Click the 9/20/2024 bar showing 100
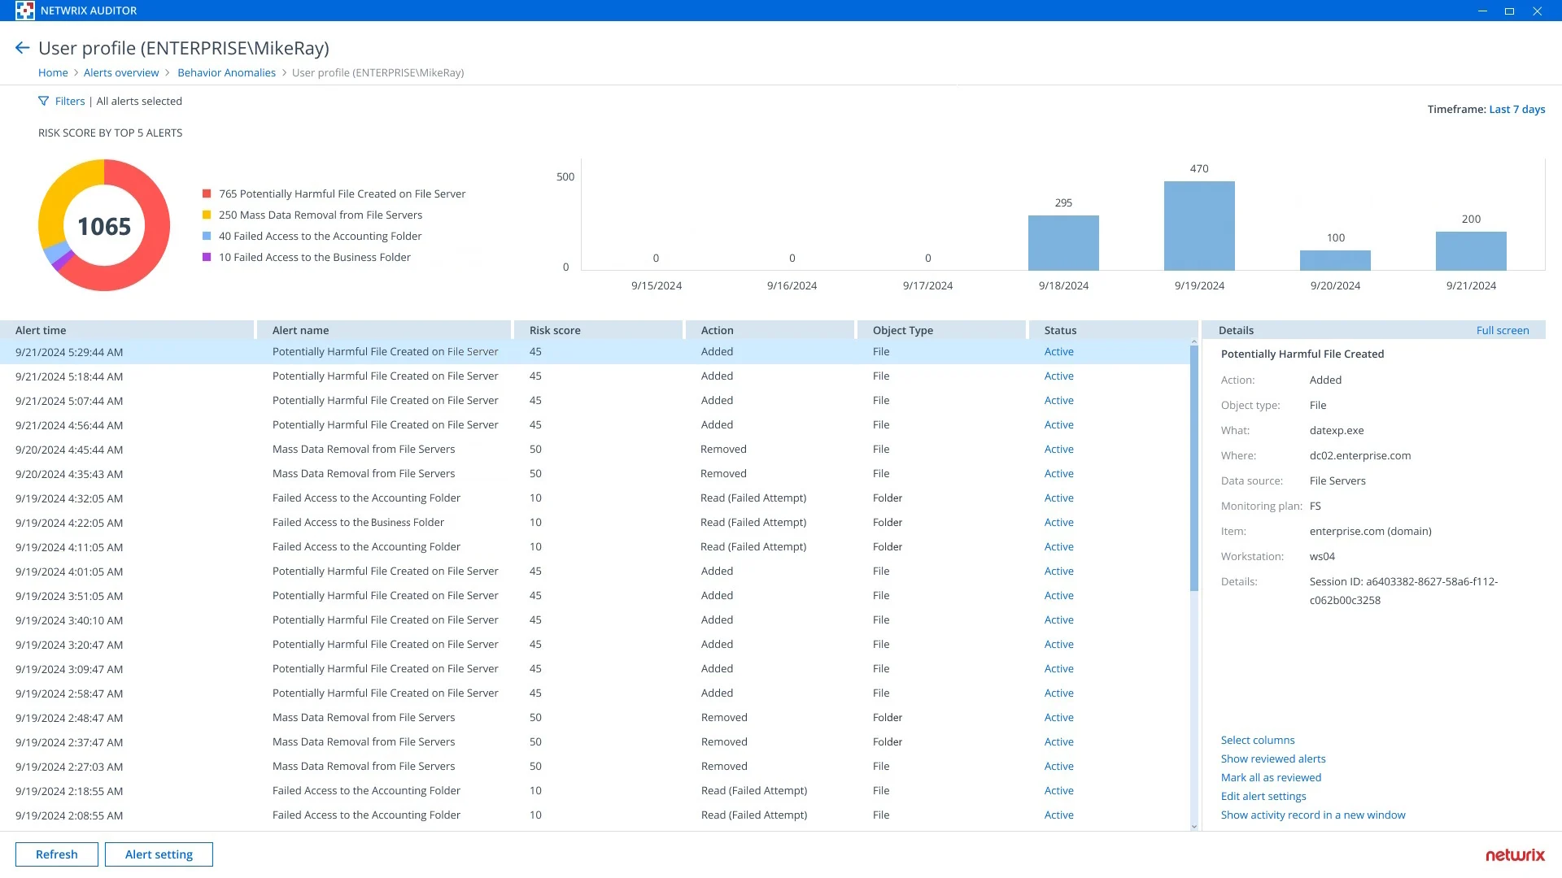Viewport: 1562px width, 878px height. pyautogui.click(x=1335, y=261)
